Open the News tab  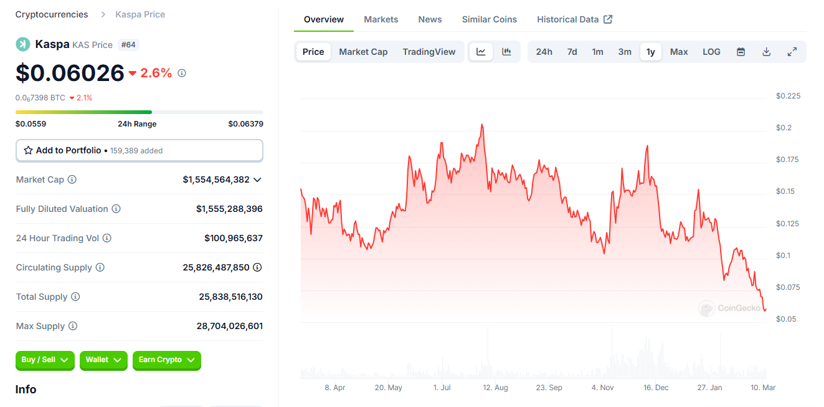430,19
